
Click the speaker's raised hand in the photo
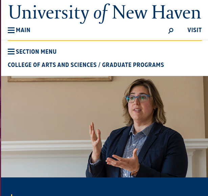tap(95, 137)
